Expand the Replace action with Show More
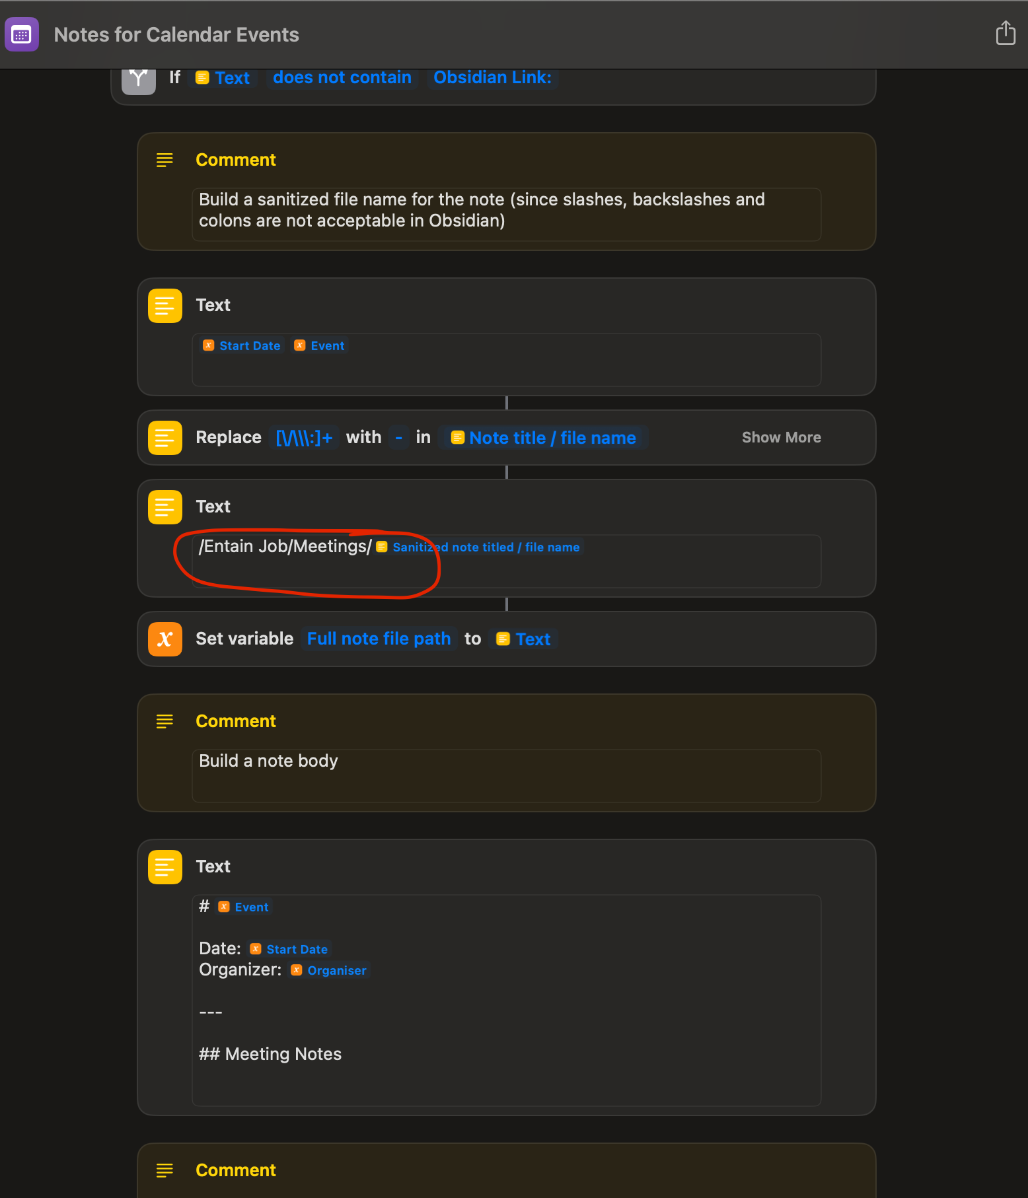The image size is (1028, 1198). coord(781,437)
